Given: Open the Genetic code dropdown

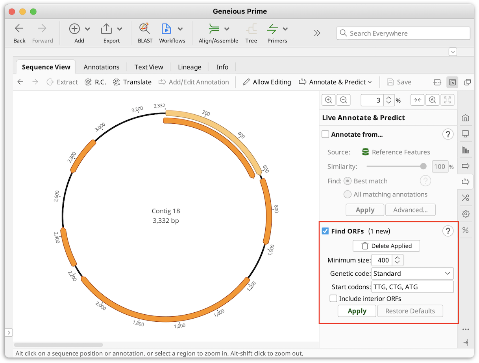Looking at the screenshot, I should pos(412,273).
